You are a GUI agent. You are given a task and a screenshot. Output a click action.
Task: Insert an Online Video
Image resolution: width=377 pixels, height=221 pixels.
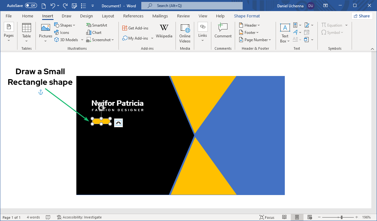click(x=185, y=33)
